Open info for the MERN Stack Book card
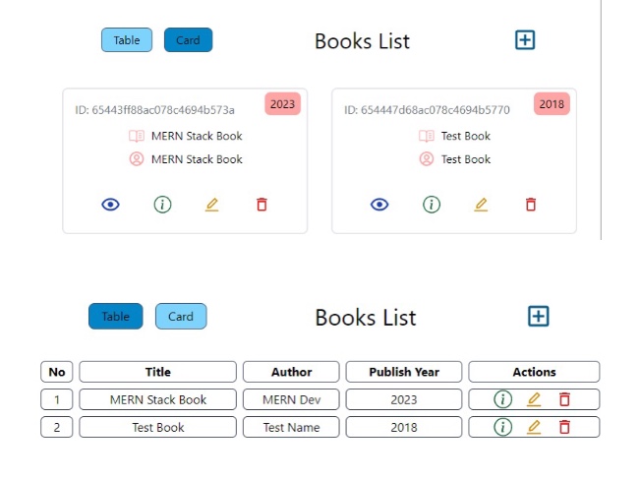This screenshot has height=480, width=640. [x=162, y=205]
